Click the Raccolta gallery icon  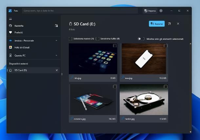click(10, 26)
